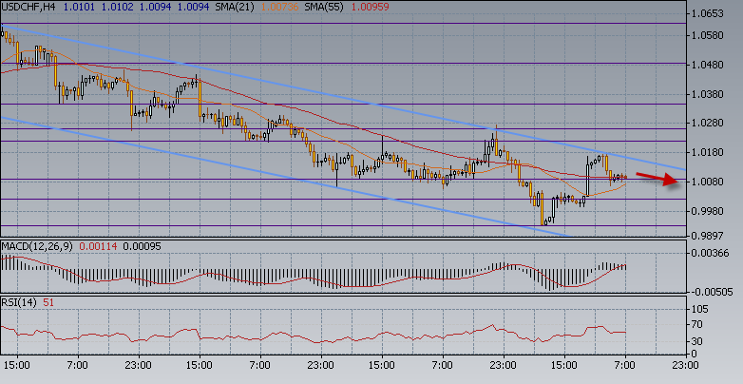Click the 105 RSI axis label
The width and height of the screenshot is (743, 384).
pyautogui.click(x=700, y=309)
